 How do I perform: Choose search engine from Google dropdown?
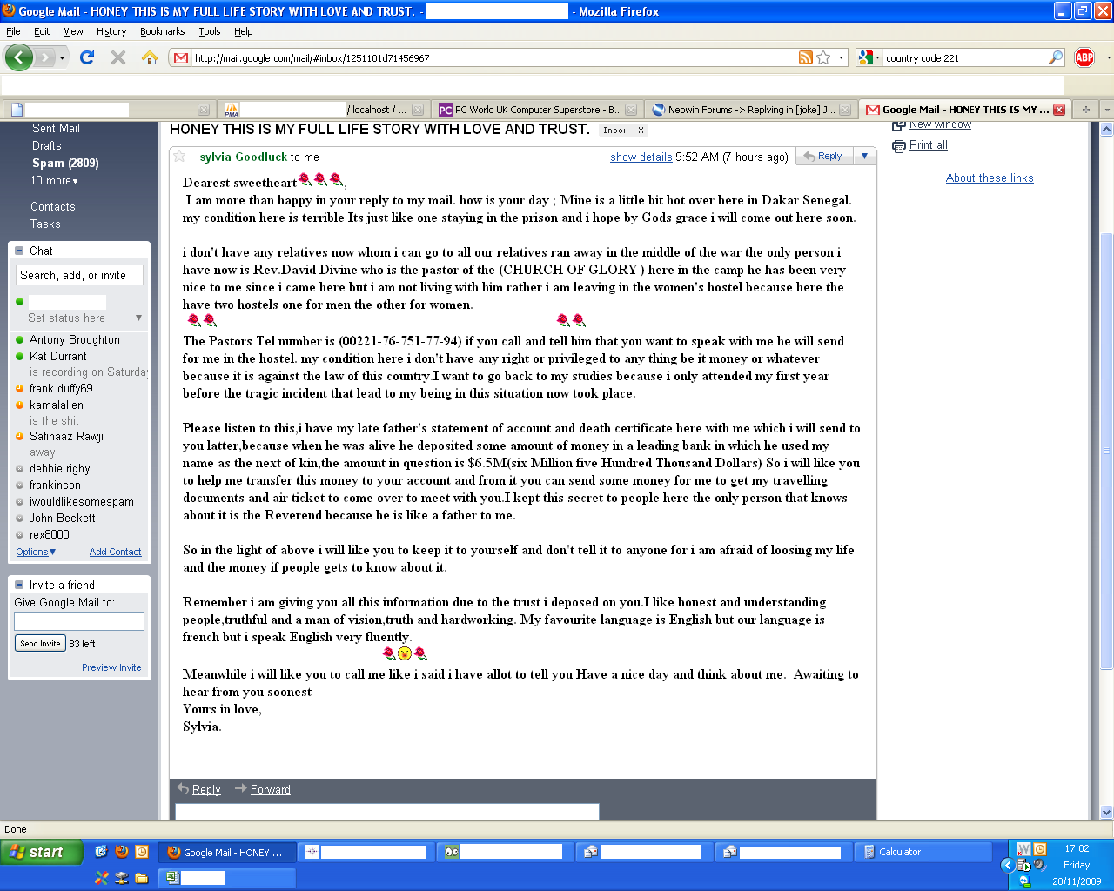pyautogui.click(x=869, y=57)
